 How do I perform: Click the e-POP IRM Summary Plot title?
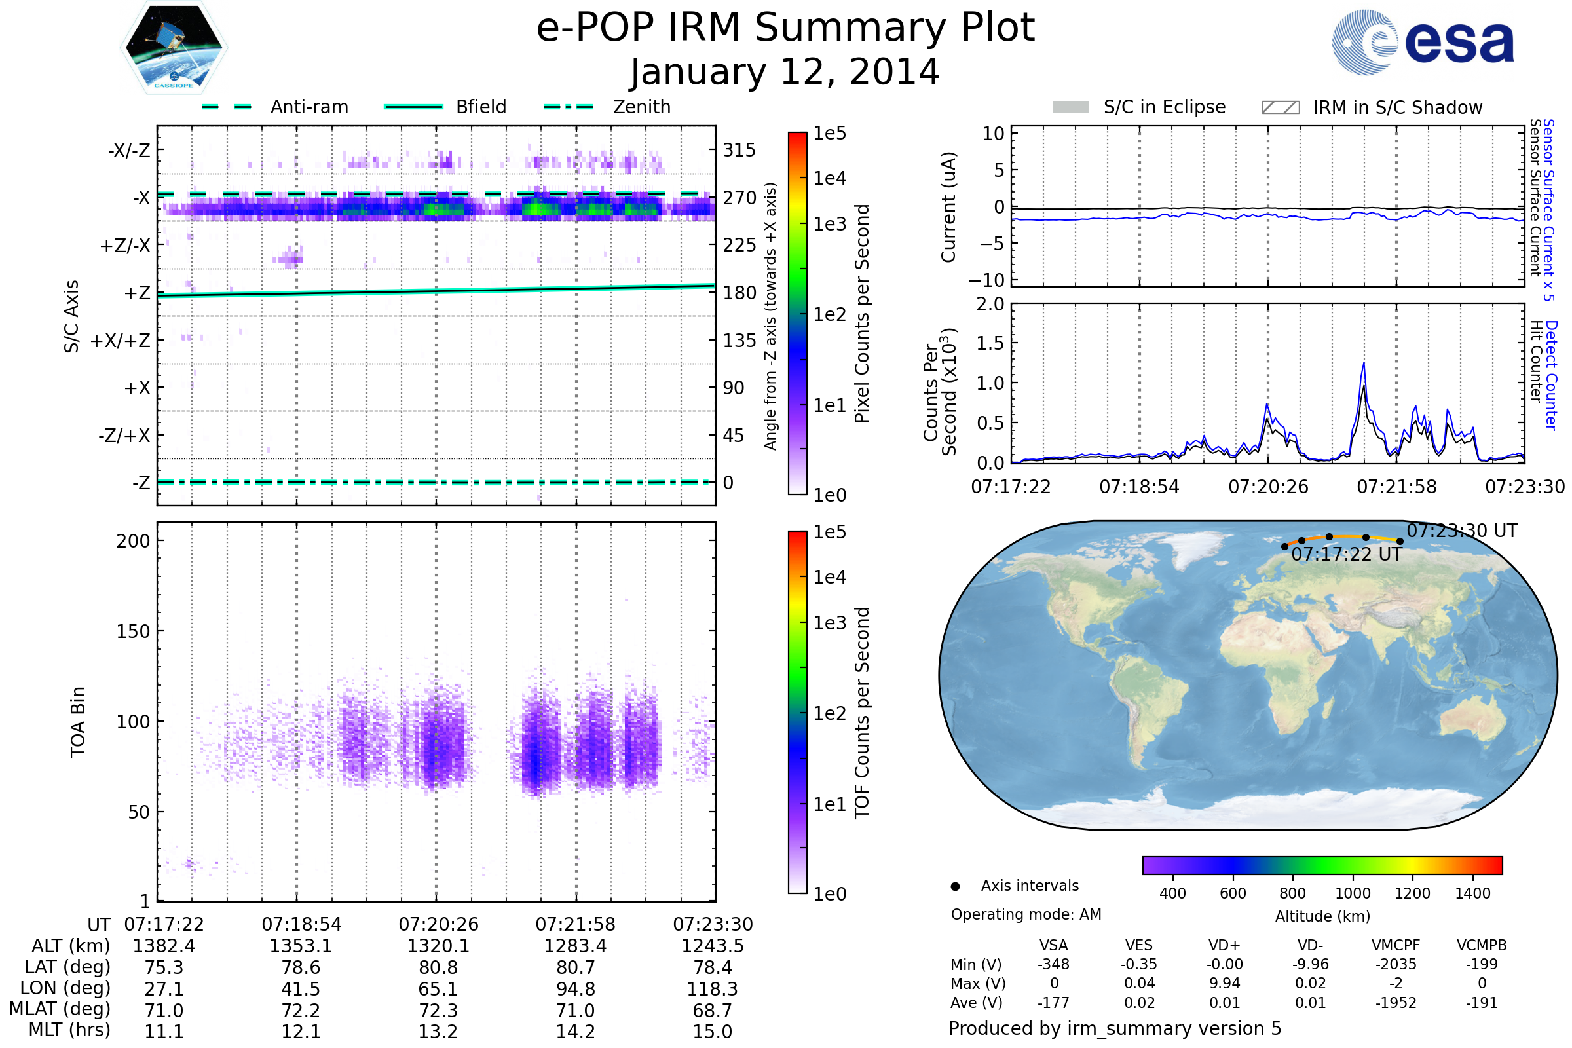(x=785, y=28)
